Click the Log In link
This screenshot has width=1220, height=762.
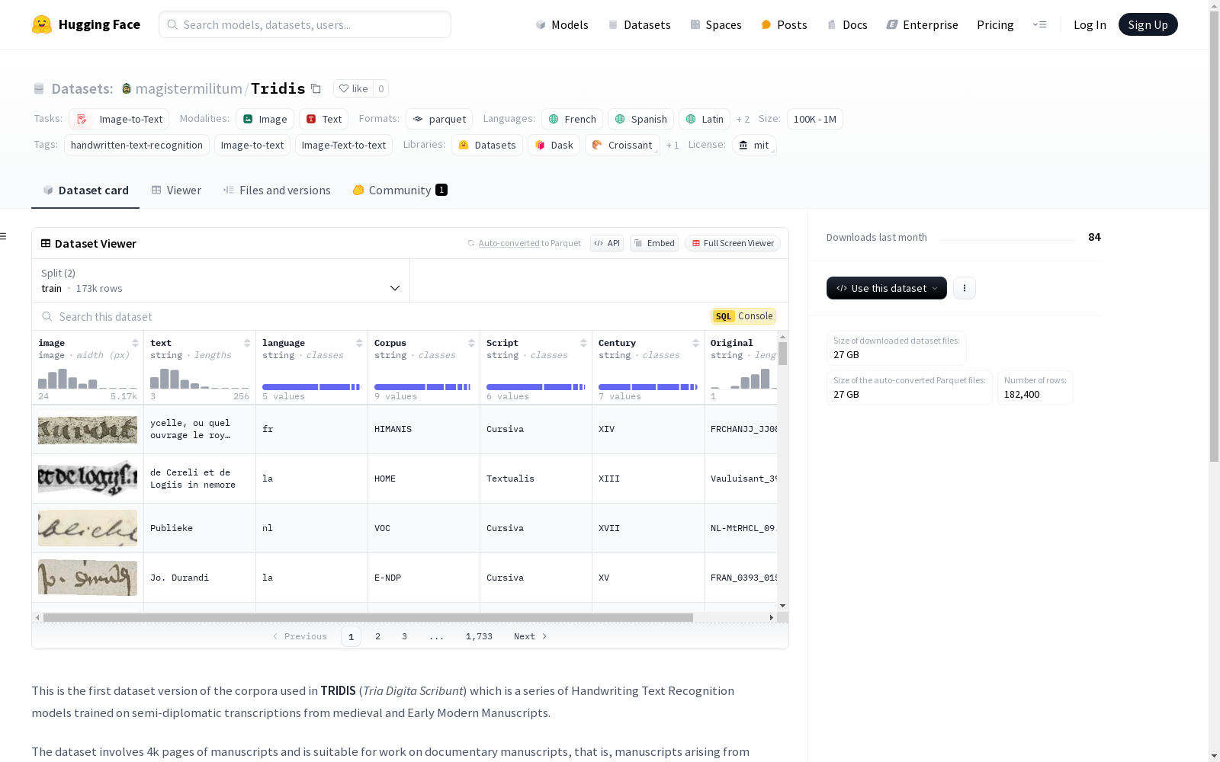[x=1090, y=24]
